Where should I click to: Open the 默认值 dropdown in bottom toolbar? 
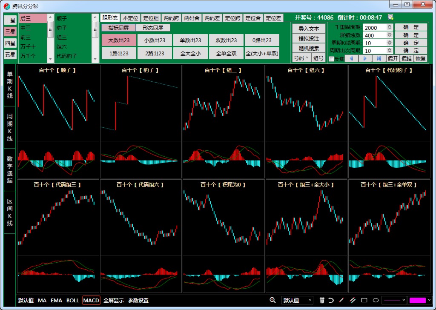point(297,300)
